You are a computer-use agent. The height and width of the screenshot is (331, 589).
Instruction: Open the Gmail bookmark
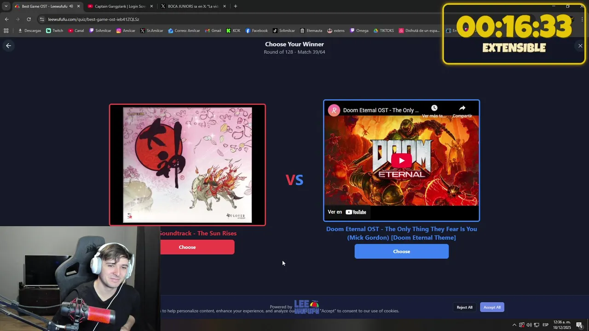[x=213, y=31]
